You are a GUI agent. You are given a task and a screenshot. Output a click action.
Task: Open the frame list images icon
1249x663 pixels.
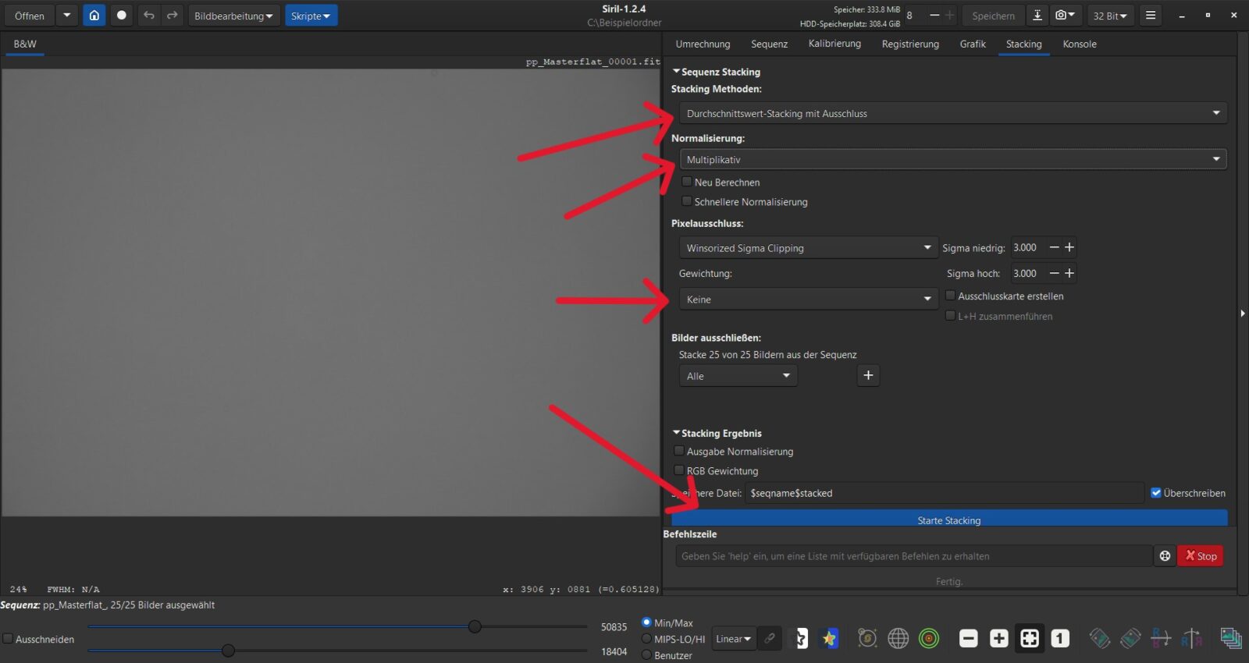click(x=1231, y=639)
